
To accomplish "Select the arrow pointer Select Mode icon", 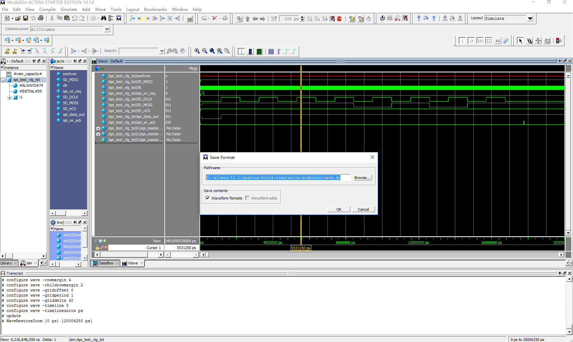I will pos(520,41).
